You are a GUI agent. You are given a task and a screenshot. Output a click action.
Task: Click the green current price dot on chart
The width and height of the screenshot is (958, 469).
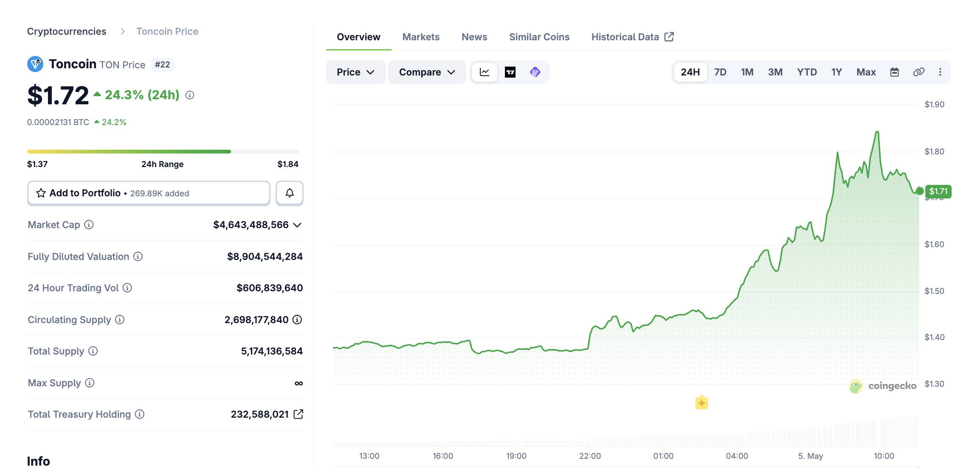[919, 191]
